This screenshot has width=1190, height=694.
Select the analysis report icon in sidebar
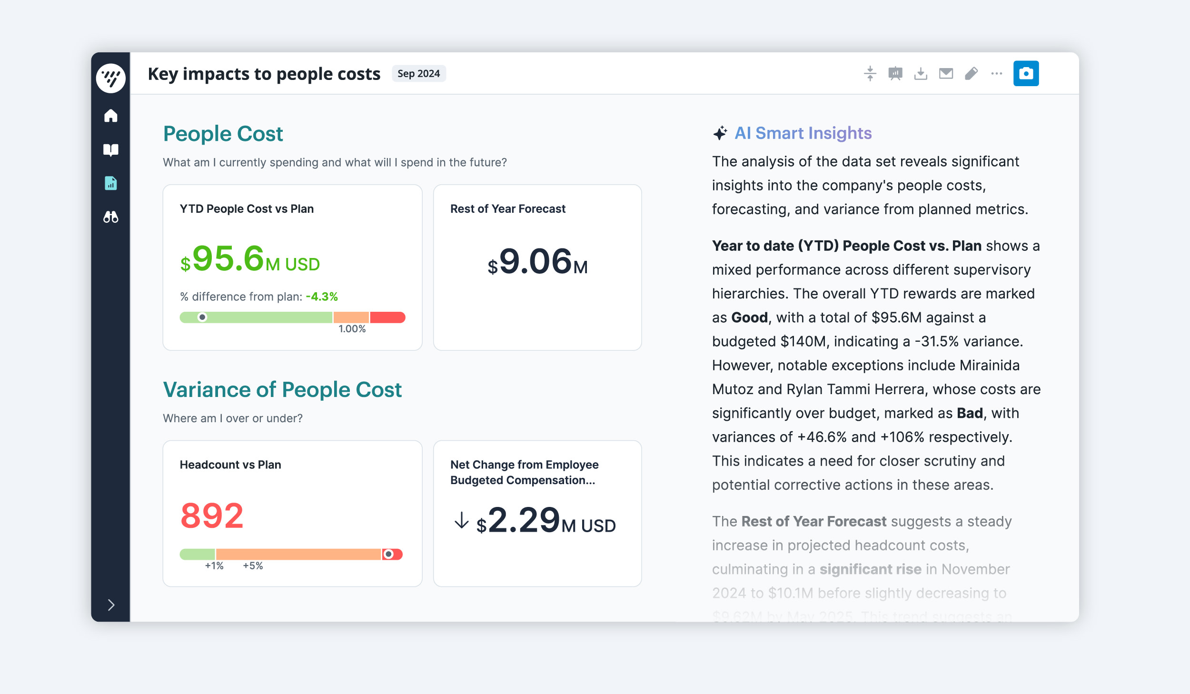pos(111,183)
